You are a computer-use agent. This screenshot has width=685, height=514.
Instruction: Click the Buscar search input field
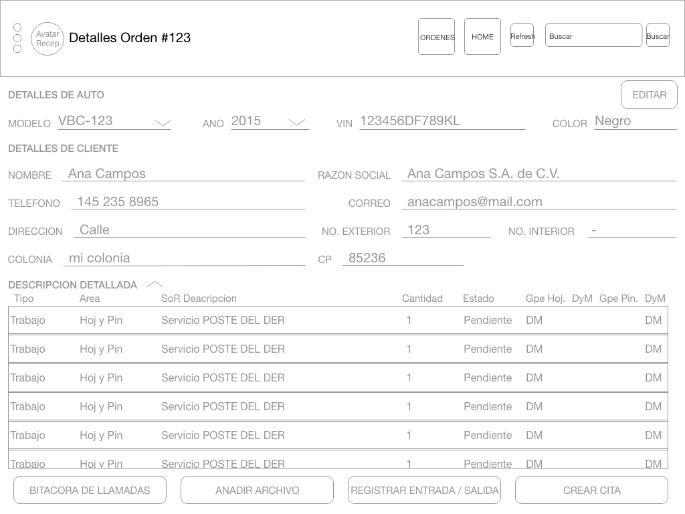(593, 36)
